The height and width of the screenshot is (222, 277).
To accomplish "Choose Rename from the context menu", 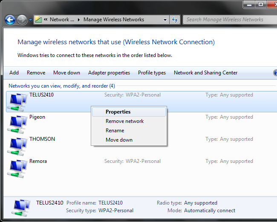I will click(129, 131).
